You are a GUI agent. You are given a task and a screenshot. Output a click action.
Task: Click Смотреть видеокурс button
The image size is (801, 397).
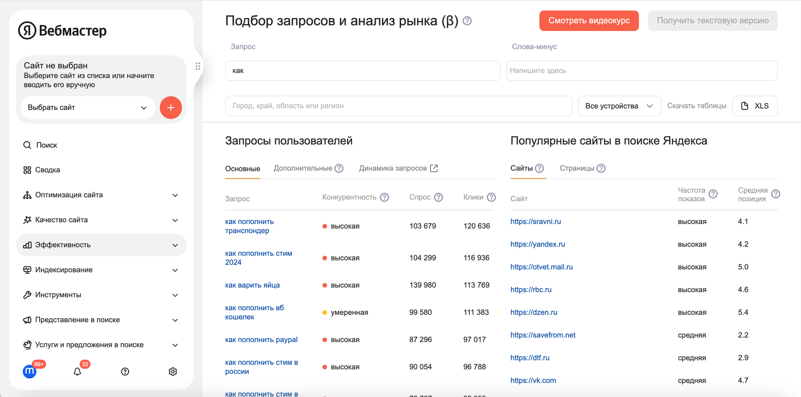point(589,20)
